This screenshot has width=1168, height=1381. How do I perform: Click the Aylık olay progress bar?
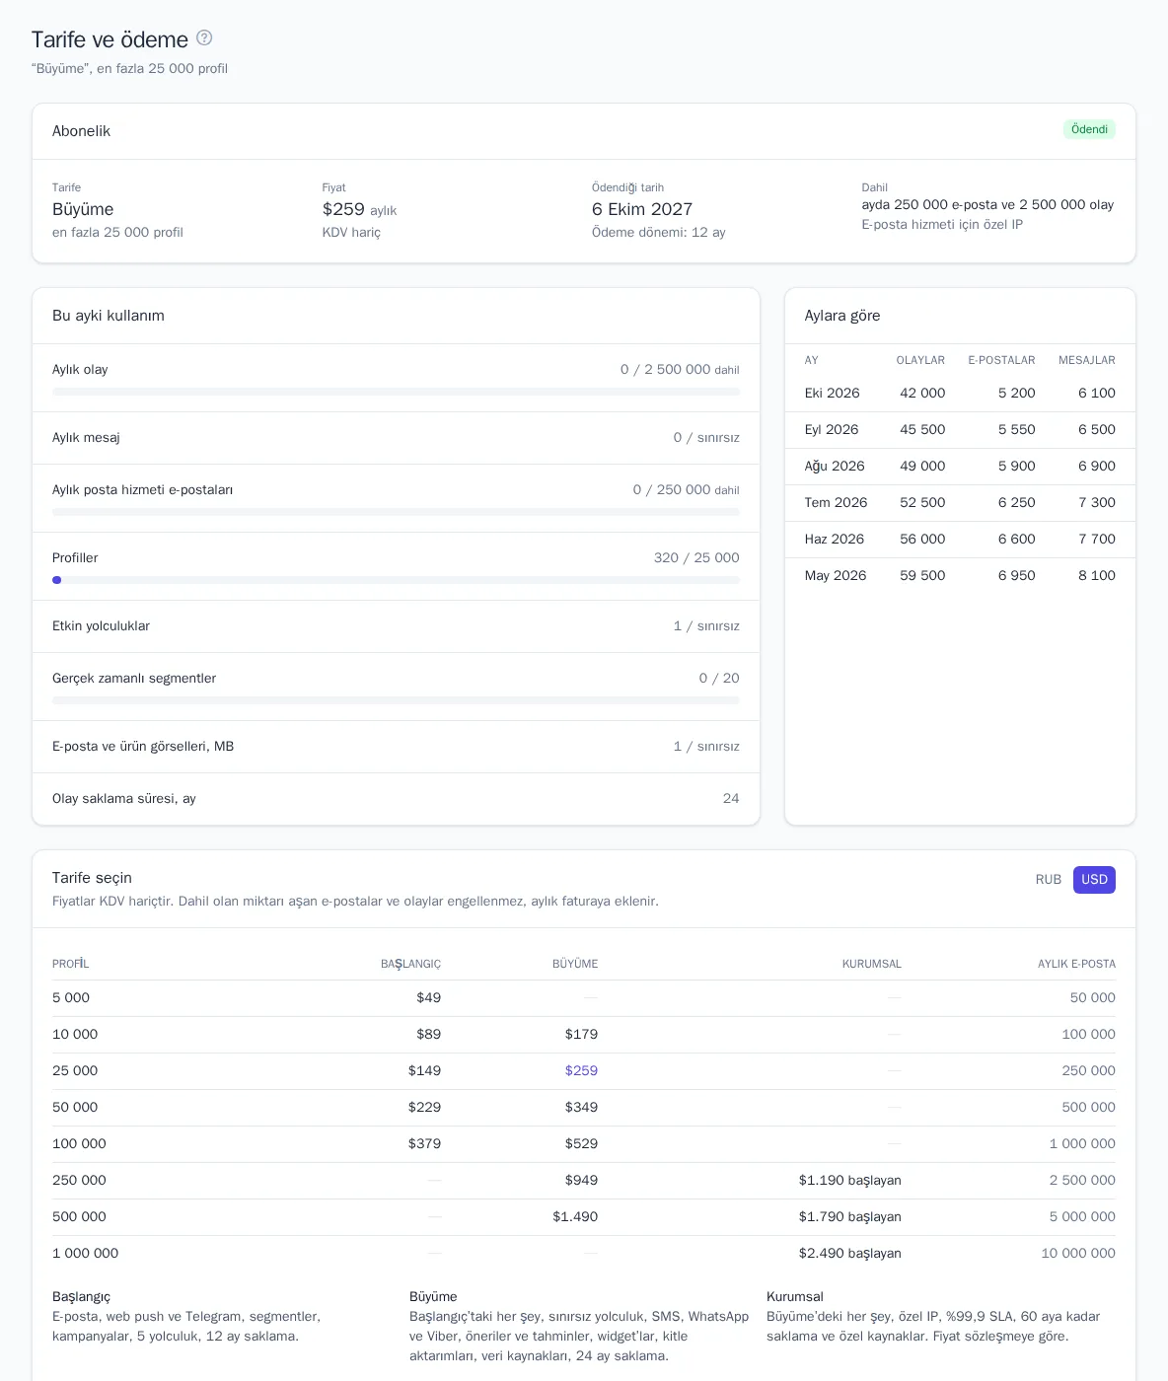(x=396, y=392)
